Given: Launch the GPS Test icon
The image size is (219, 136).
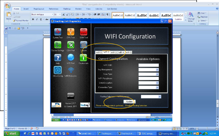Looking at the screenshot, I should [x=71, y=32].
